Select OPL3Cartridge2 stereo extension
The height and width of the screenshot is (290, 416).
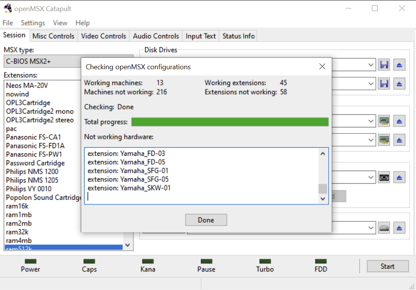click(x=40, y=120)
